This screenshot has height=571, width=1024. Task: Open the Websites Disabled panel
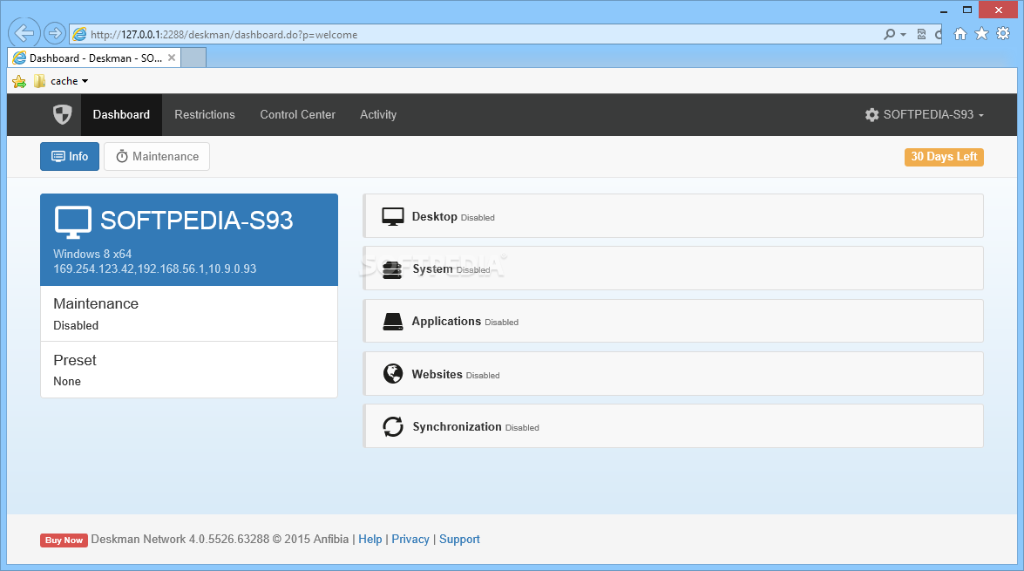click(674, 374)
